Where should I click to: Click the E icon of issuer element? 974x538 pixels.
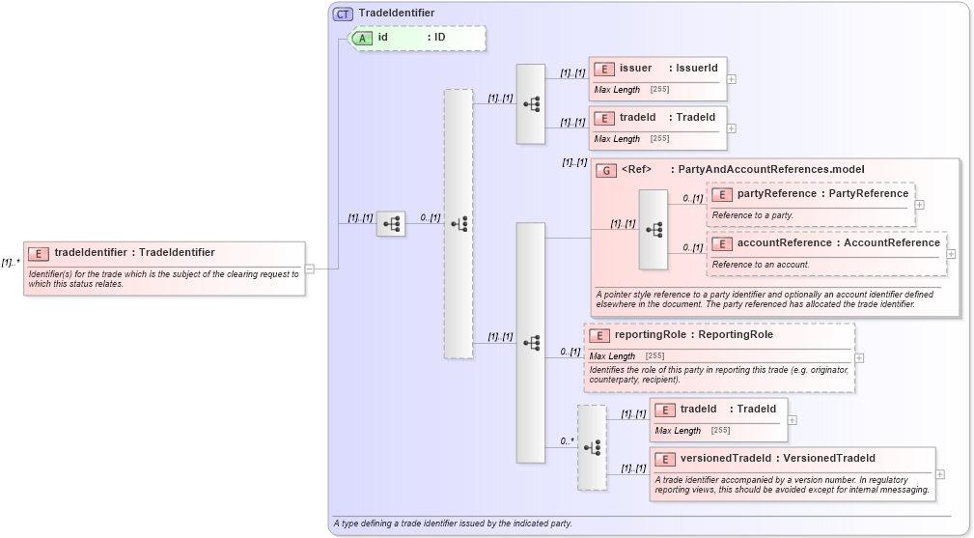click(x=603, y=69)
